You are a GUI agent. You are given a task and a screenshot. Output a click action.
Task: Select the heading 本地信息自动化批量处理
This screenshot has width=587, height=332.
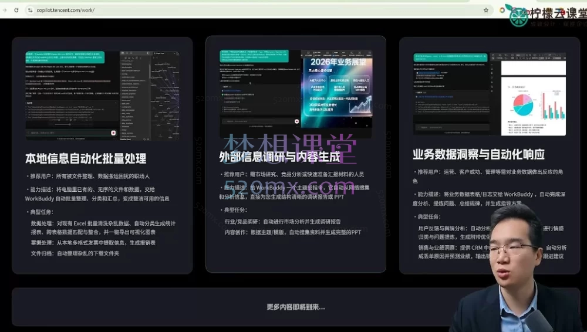click(86, 159)
